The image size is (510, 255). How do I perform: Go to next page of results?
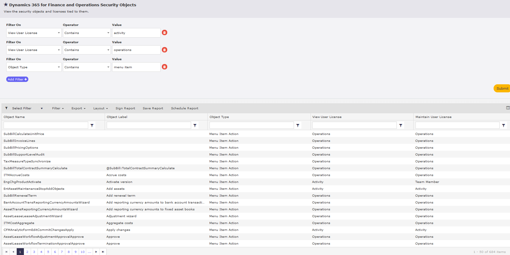[96, 252]
